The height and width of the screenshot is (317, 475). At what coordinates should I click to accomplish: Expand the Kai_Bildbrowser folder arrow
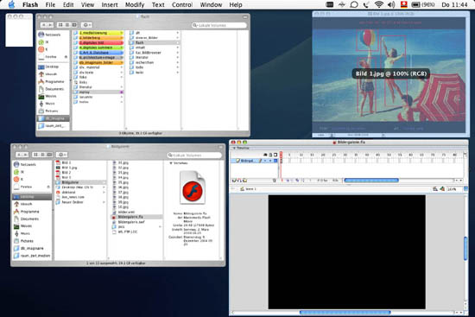click(x=178, y=53)
